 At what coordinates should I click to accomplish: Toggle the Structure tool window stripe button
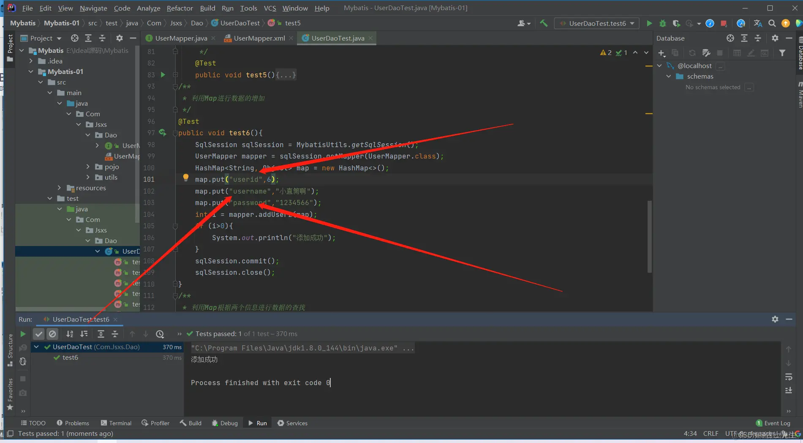pyautogui.click(x=10, y=350)
